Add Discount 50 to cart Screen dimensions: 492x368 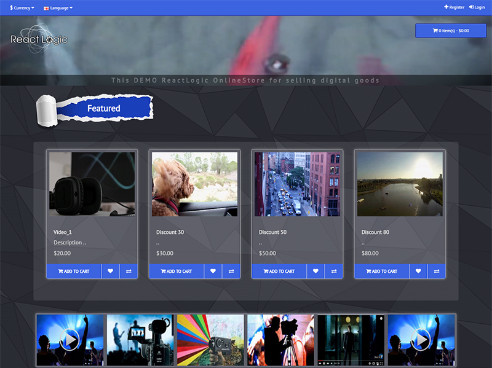pyautogui.click(x=279, y=272)
